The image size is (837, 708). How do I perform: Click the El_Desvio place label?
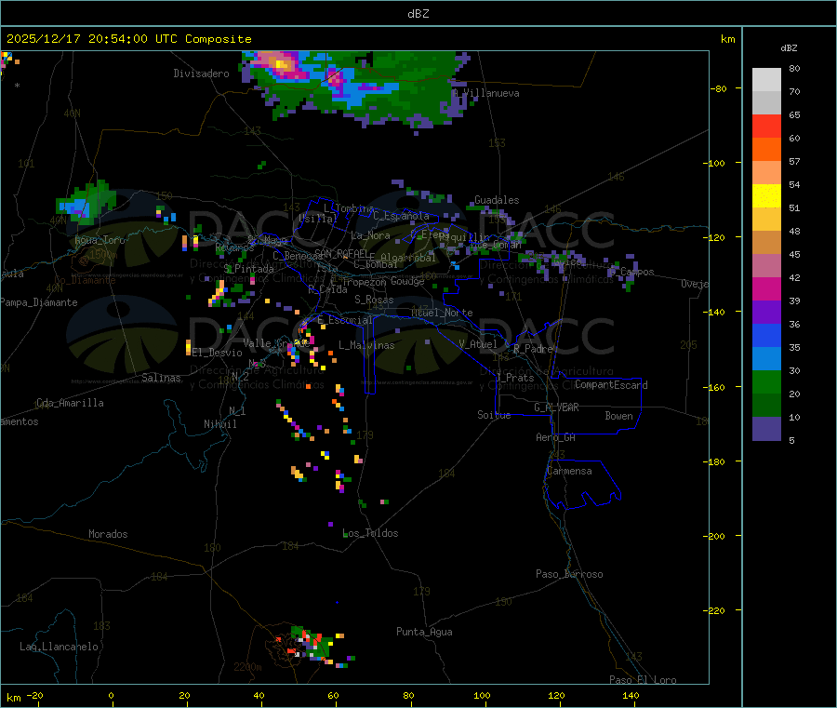217,353
